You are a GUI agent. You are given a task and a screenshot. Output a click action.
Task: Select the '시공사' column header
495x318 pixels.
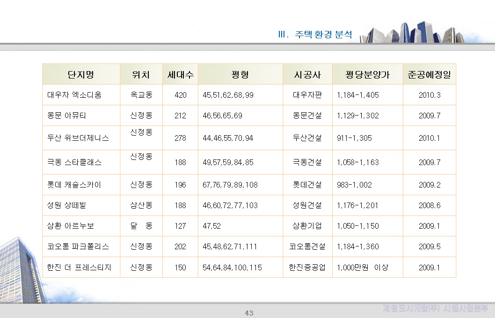[x=307, y=73]
